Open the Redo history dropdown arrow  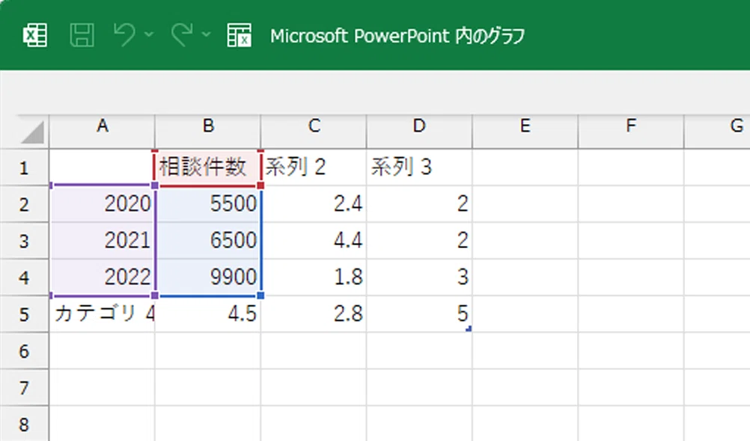pyautogui.click(x=206, y=34)
